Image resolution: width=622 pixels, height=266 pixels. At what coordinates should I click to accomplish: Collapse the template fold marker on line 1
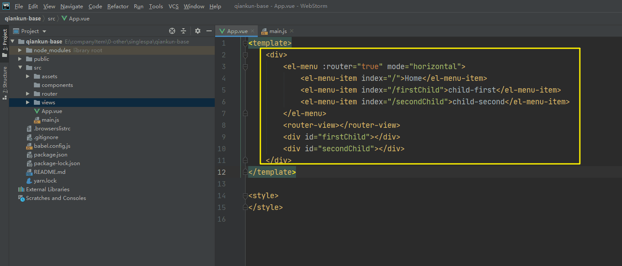(245, 43)
